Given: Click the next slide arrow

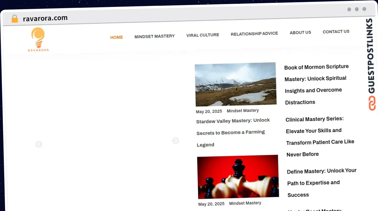Looking at the screenshot, I should (x=175, y=141).
